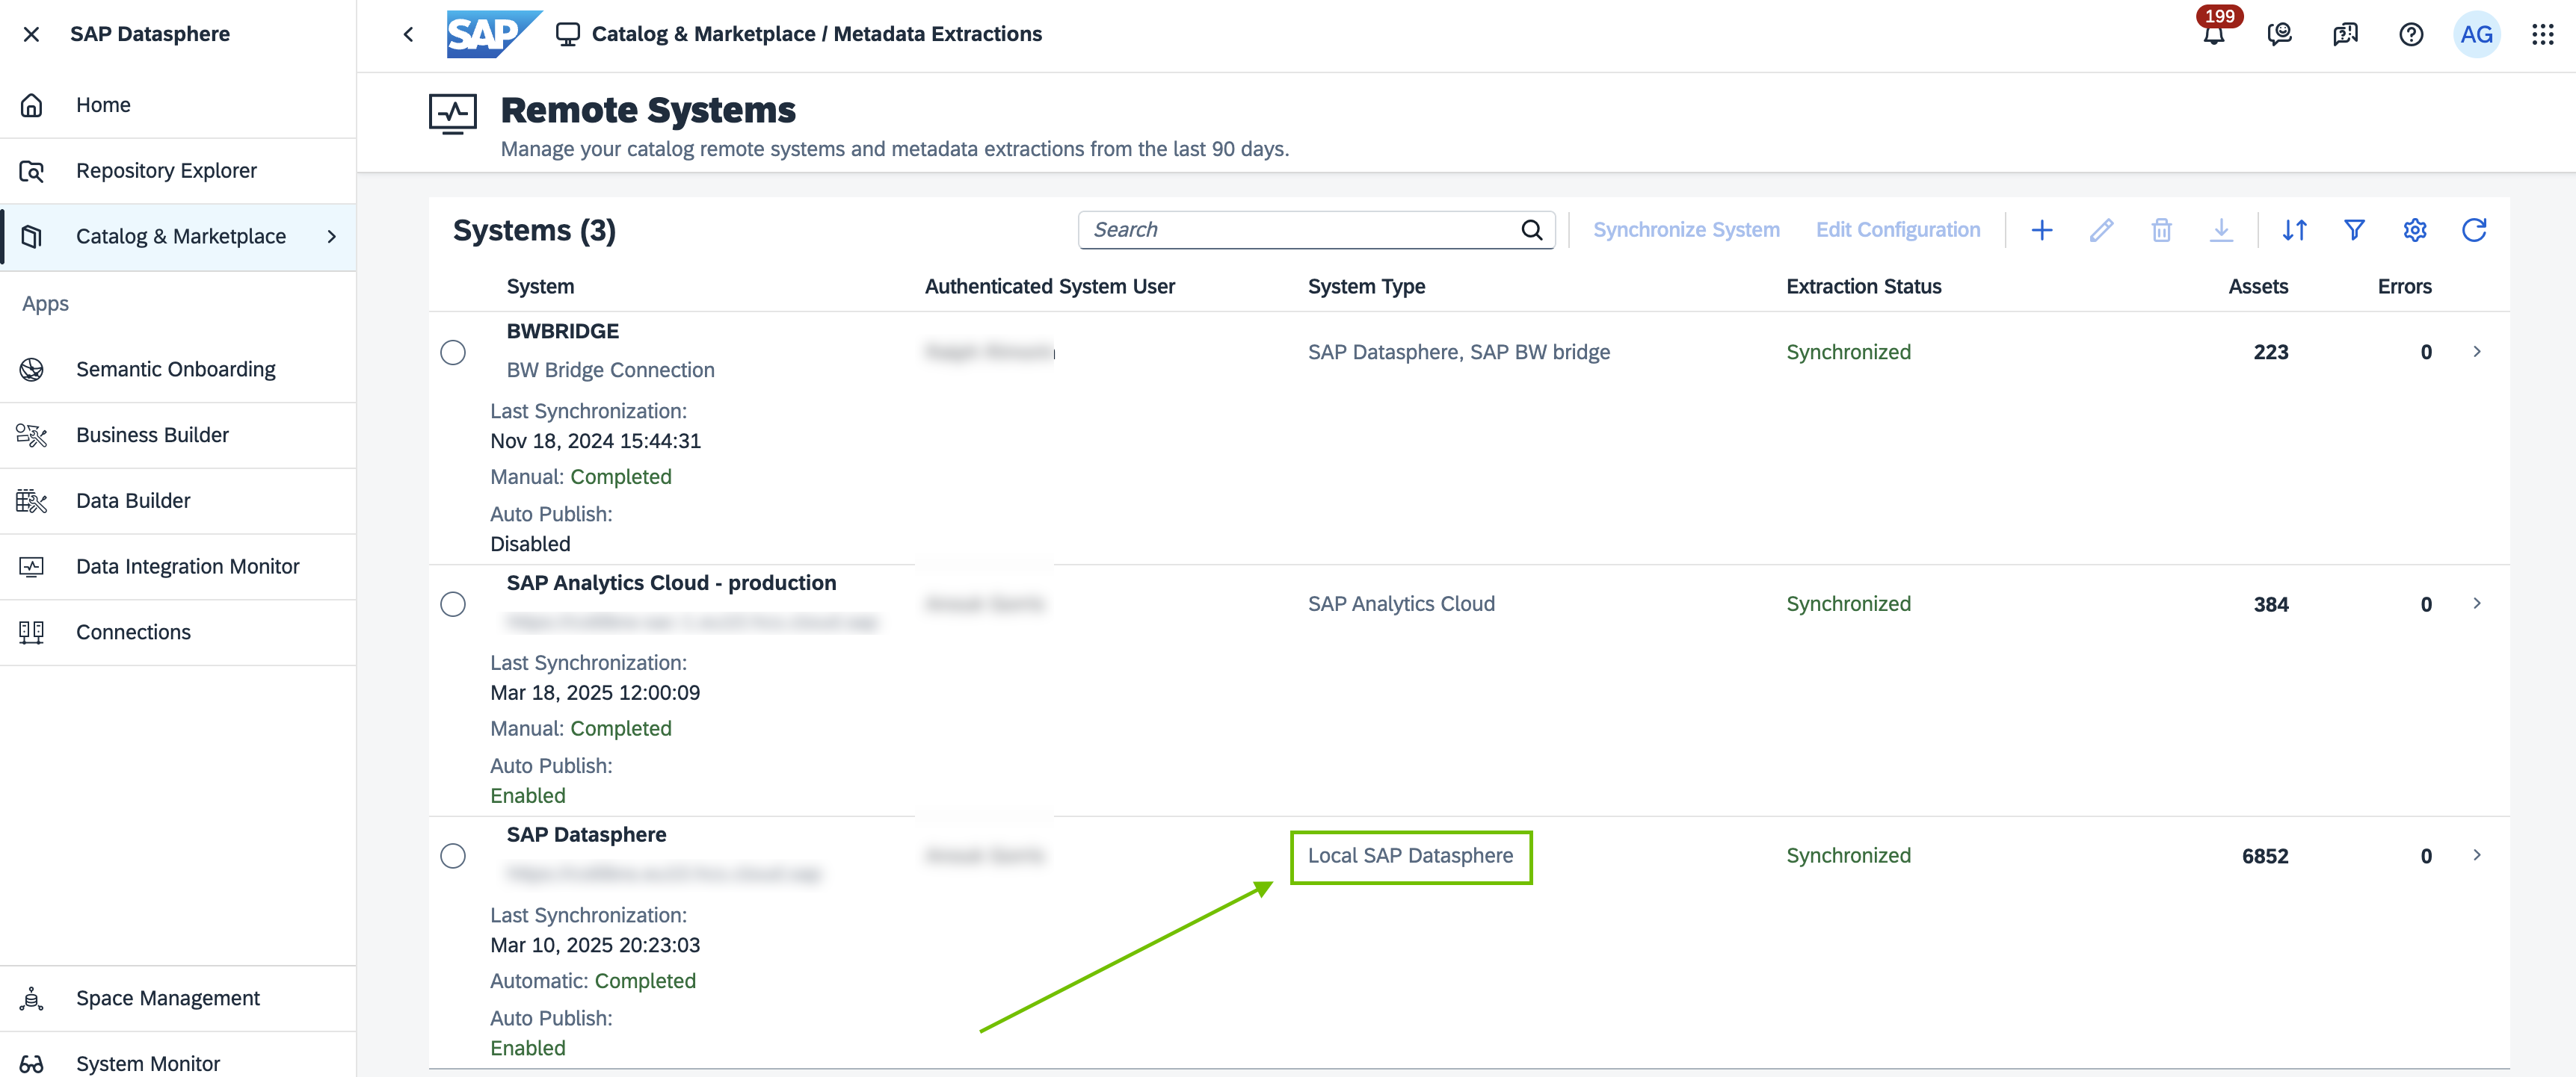
Task: Select the SAP Datasphere system radio button
Action: coord(453,856)
